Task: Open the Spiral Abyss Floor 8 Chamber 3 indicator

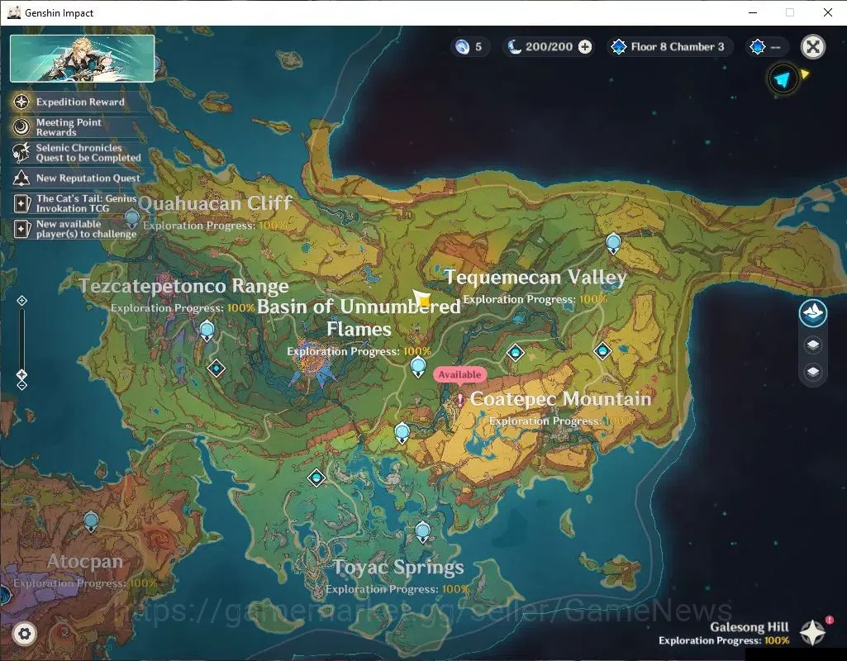Action: click(670, 47)
